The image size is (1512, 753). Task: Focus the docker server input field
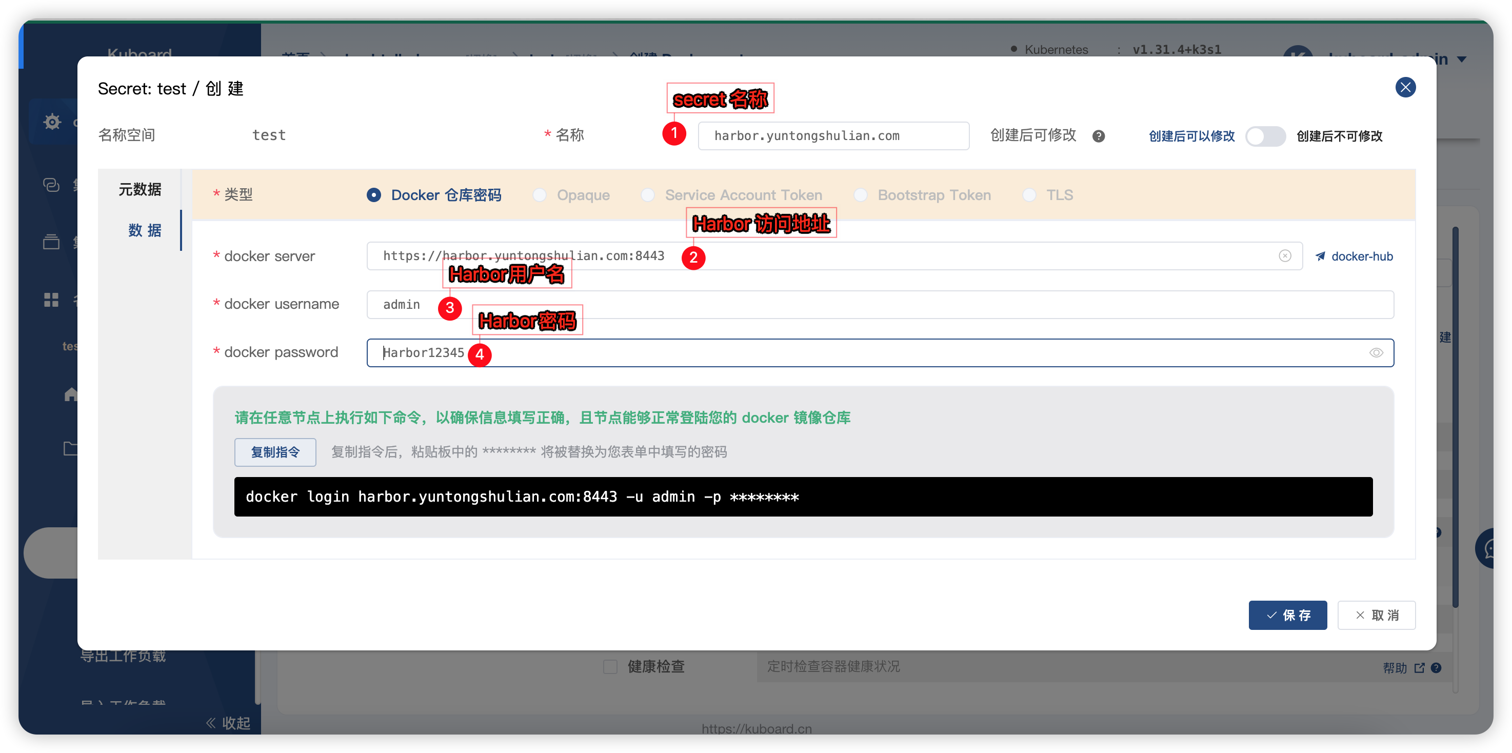pos(834,256)
